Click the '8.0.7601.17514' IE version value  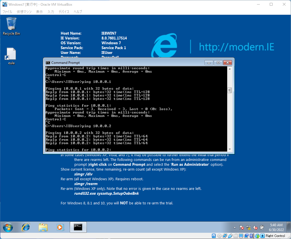(114, 38)
